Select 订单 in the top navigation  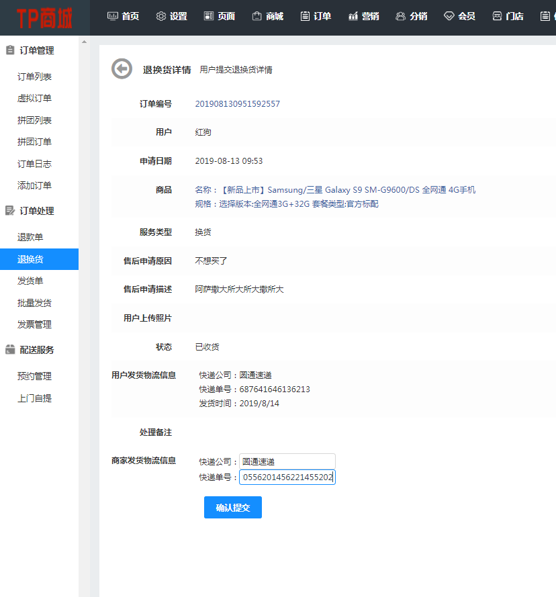click(316, 16)
